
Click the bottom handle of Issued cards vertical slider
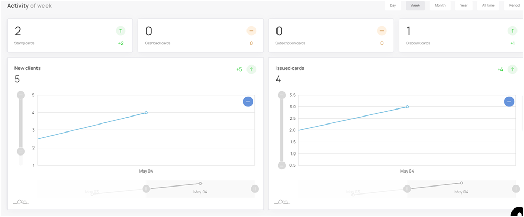[x=282, y=165]
